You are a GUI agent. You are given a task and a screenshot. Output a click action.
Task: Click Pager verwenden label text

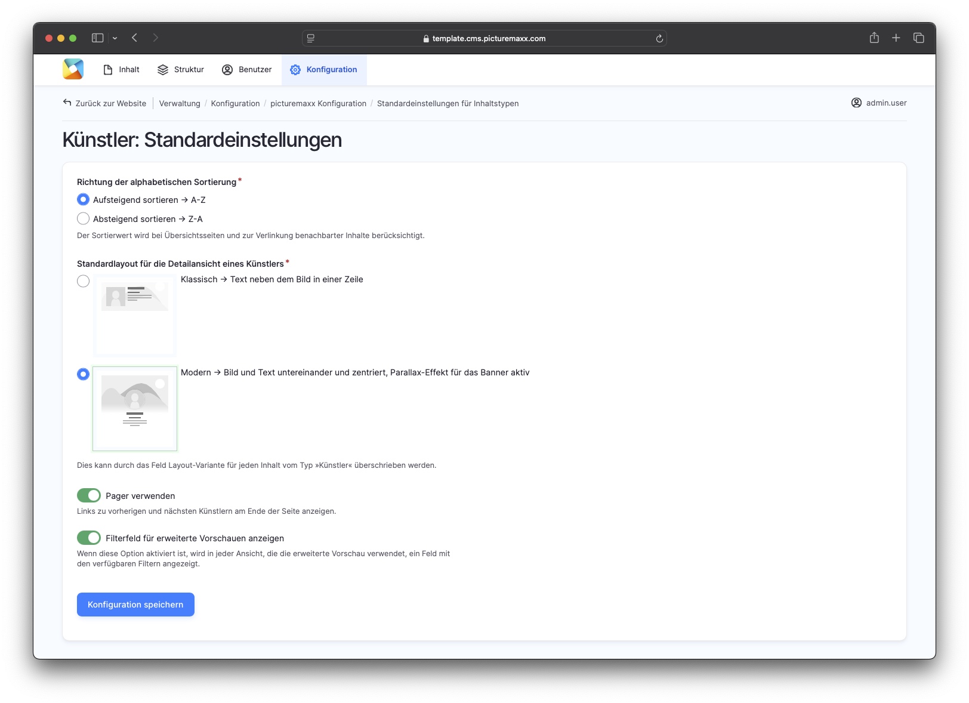[x=140, y=496]
